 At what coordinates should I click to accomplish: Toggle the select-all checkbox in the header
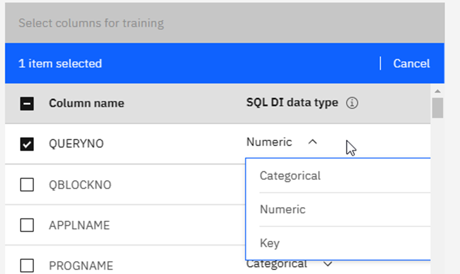(x=27, y=104)
